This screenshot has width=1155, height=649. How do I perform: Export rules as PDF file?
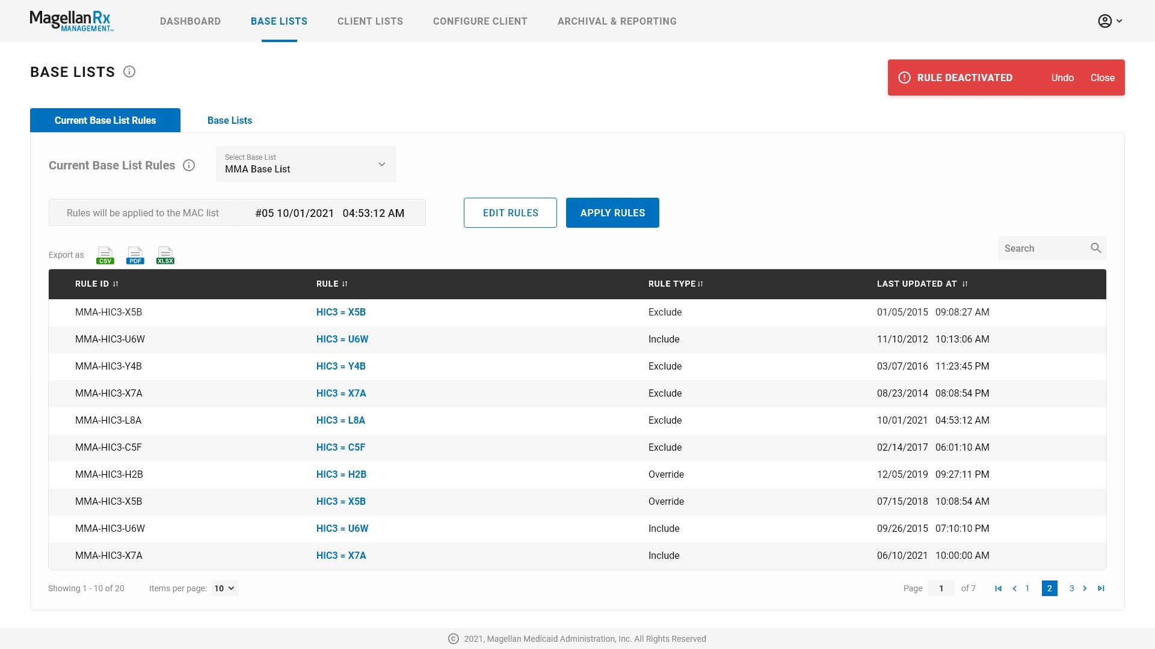(135, 255)
